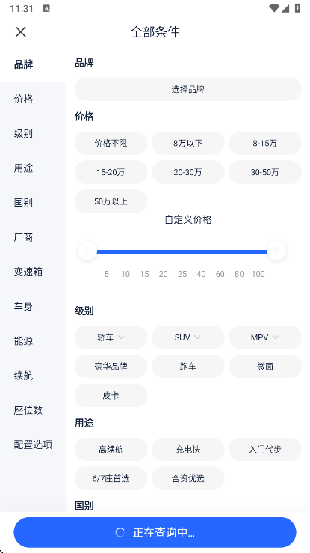Click the left price slider handle
310x553 pixels.
(x=87, y=251)
